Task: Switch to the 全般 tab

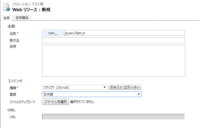Action: [6, 18]
